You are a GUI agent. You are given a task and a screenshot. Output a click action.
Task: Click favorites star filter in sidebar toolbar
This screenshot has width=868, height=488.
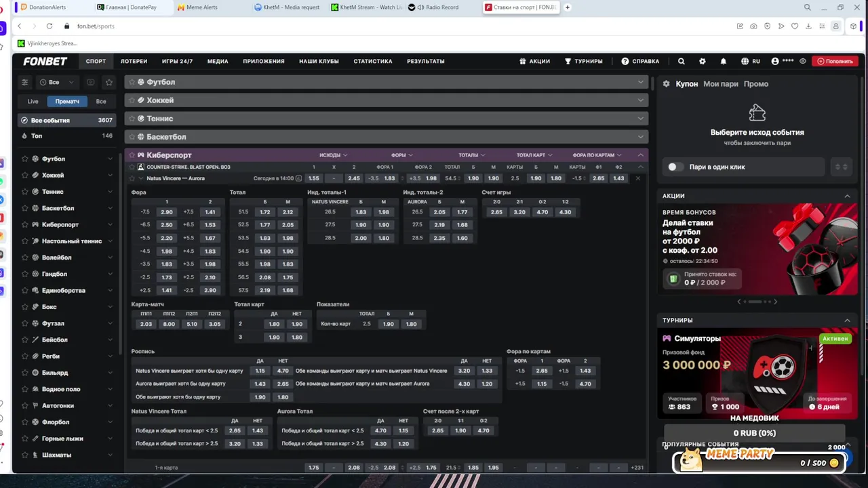coord(108,82)
